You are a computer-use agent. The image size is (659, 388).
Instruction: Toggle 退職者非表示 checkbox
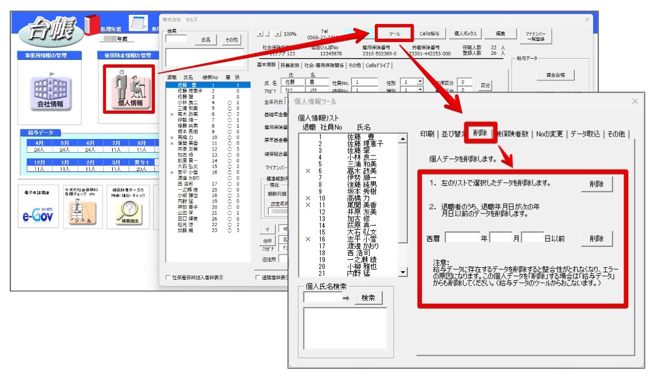pos(257,277)
